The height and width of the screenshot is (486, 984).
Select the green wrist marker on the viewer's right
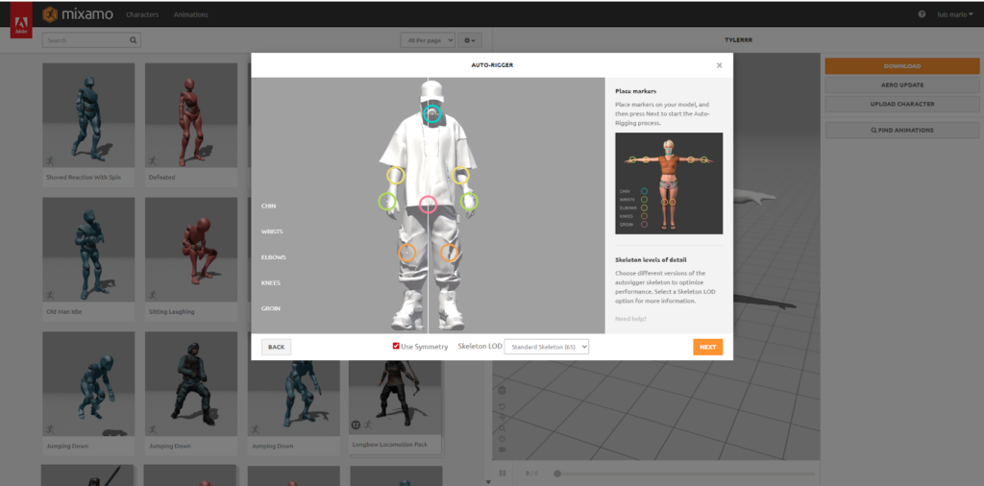point(469,202)
